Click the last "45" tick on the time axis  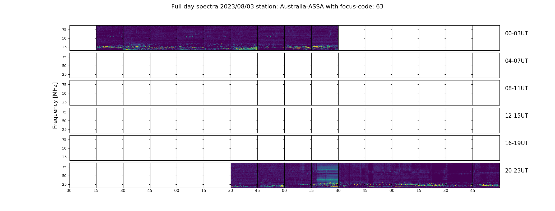point(473,191)
